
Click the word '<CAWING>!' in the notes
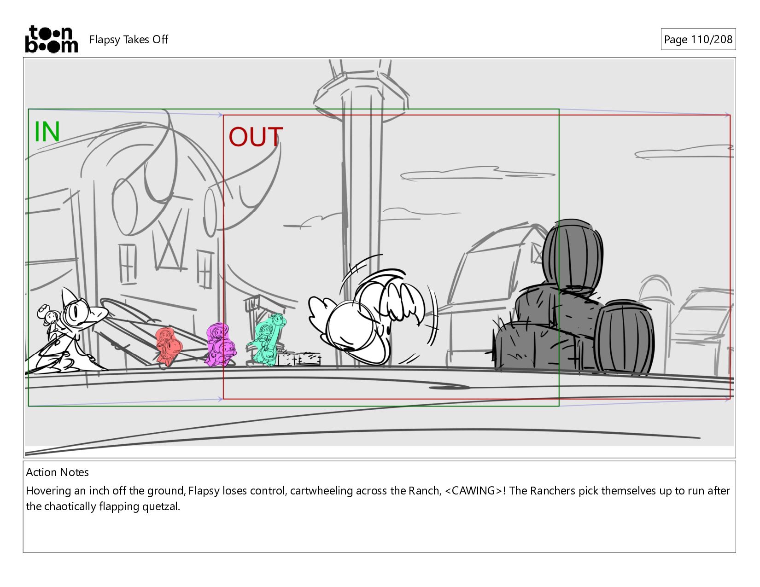475,491
